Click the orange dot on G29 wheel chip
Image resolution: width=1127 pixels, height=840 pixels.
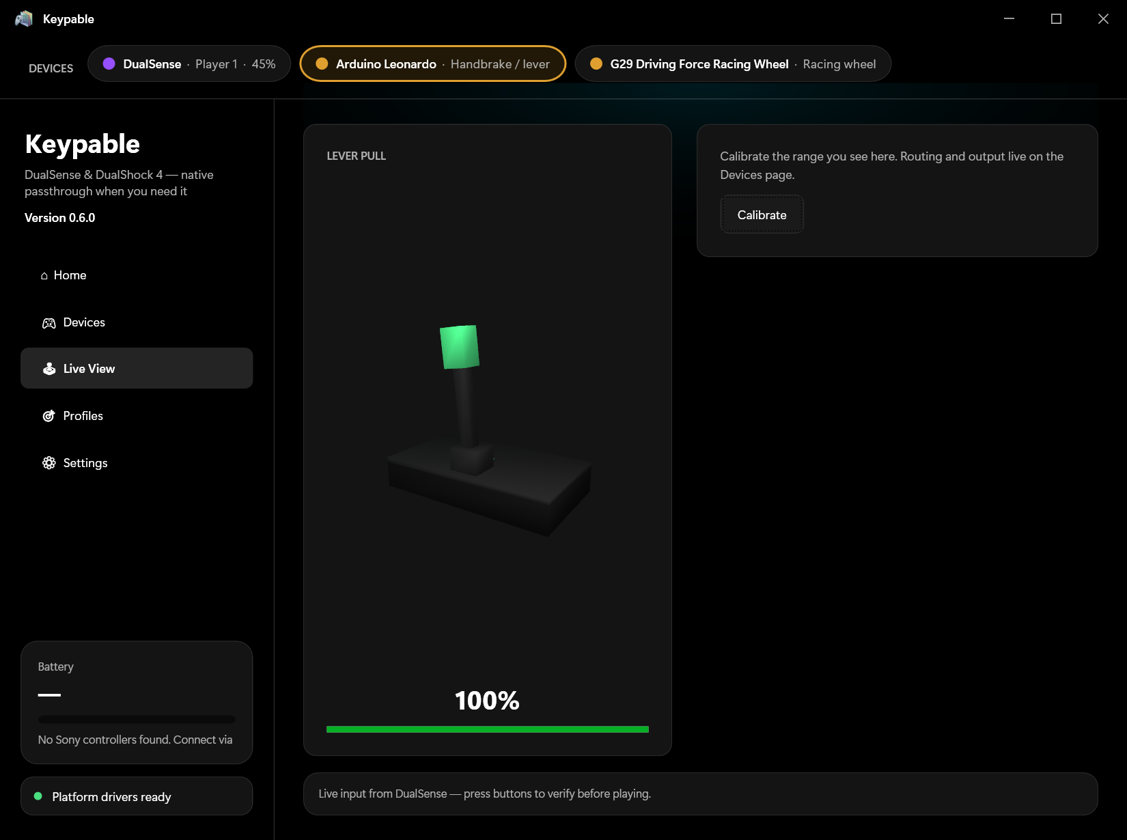(596, 64)
